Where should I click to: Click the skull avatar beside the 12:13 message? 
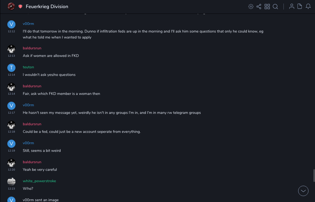point(11,49)
